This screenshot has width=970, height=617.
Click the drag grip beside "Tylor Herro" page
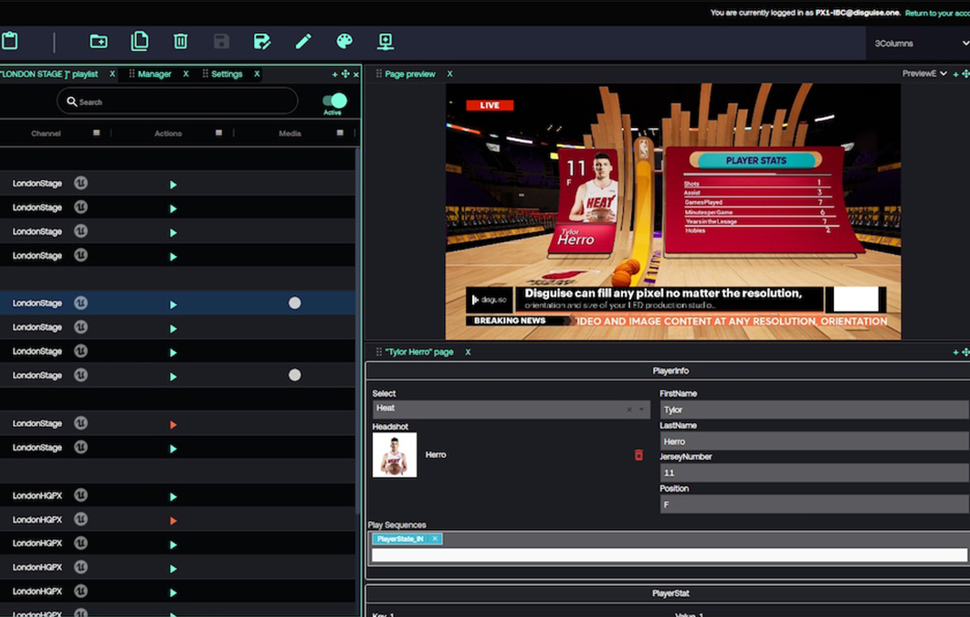pyautogui.click(x=379, y=352)
